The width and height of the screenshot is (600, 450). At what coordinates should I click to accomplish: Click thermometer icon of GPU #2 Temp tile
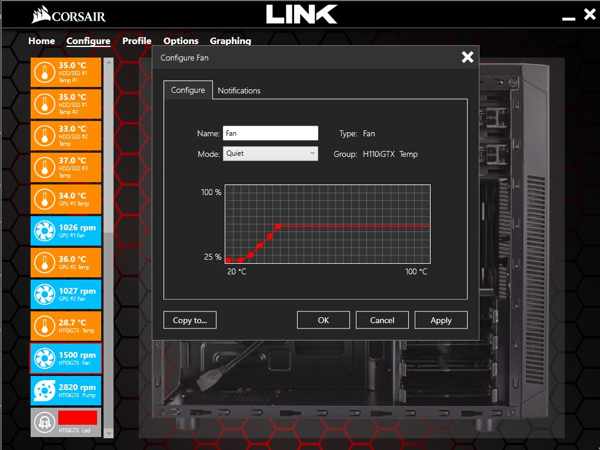pyautogui.click(x=45, y=263)
